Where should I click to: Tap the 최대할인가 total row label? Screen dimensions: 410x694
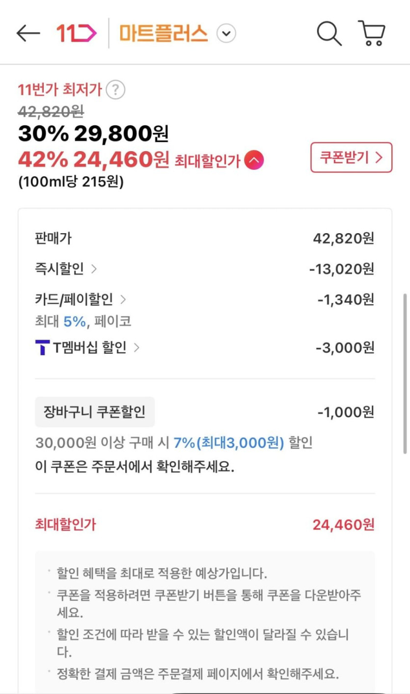pos(65,525)
